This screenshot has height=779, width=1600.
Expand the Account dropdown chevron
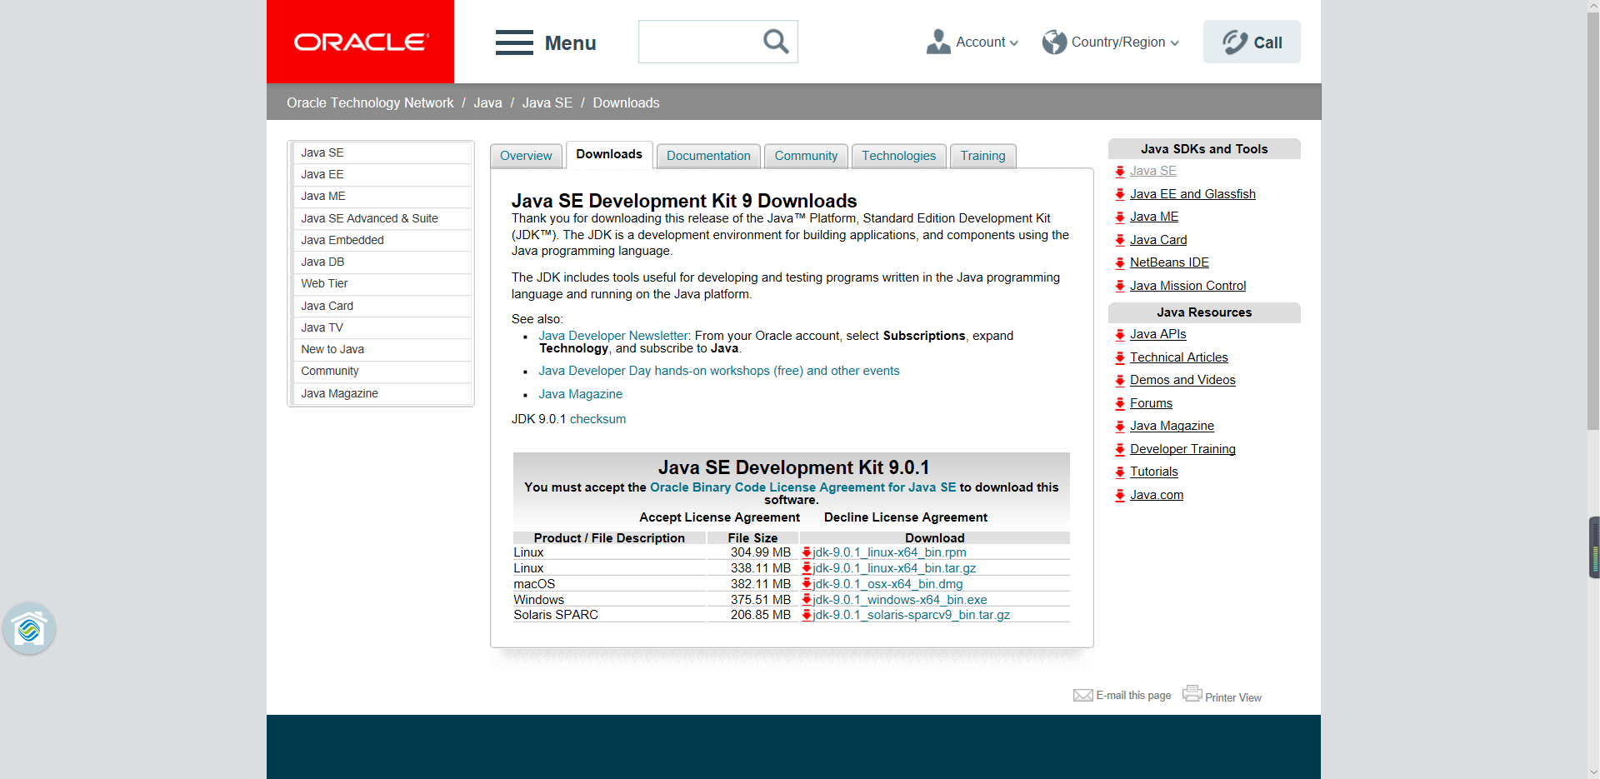(x=1014, y=43)
